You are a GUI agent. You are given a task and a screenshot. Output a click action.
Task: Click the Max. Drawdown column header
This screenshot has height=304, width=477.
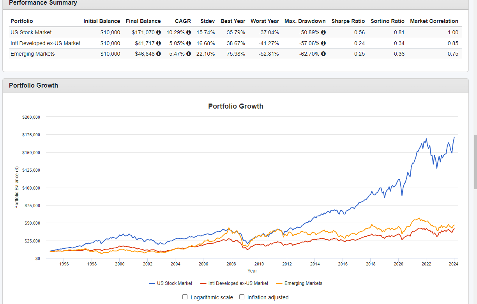coord(305,21)
